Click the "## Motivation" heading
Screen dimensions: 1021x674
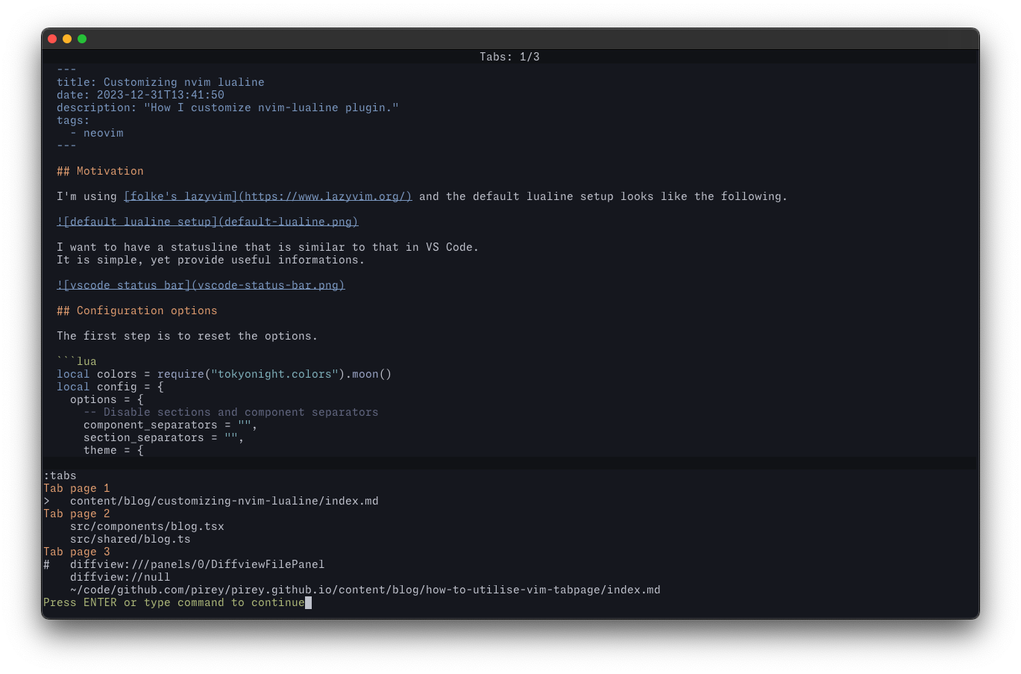100,171
